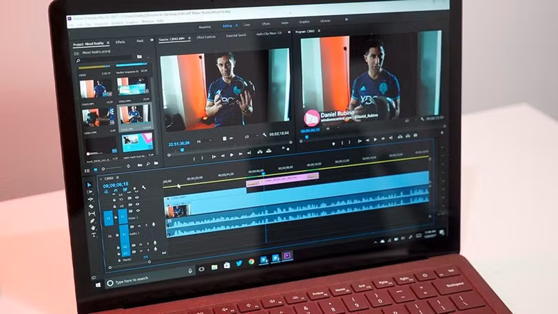Click Overwrite button in Source monitor

click(269, 151)
